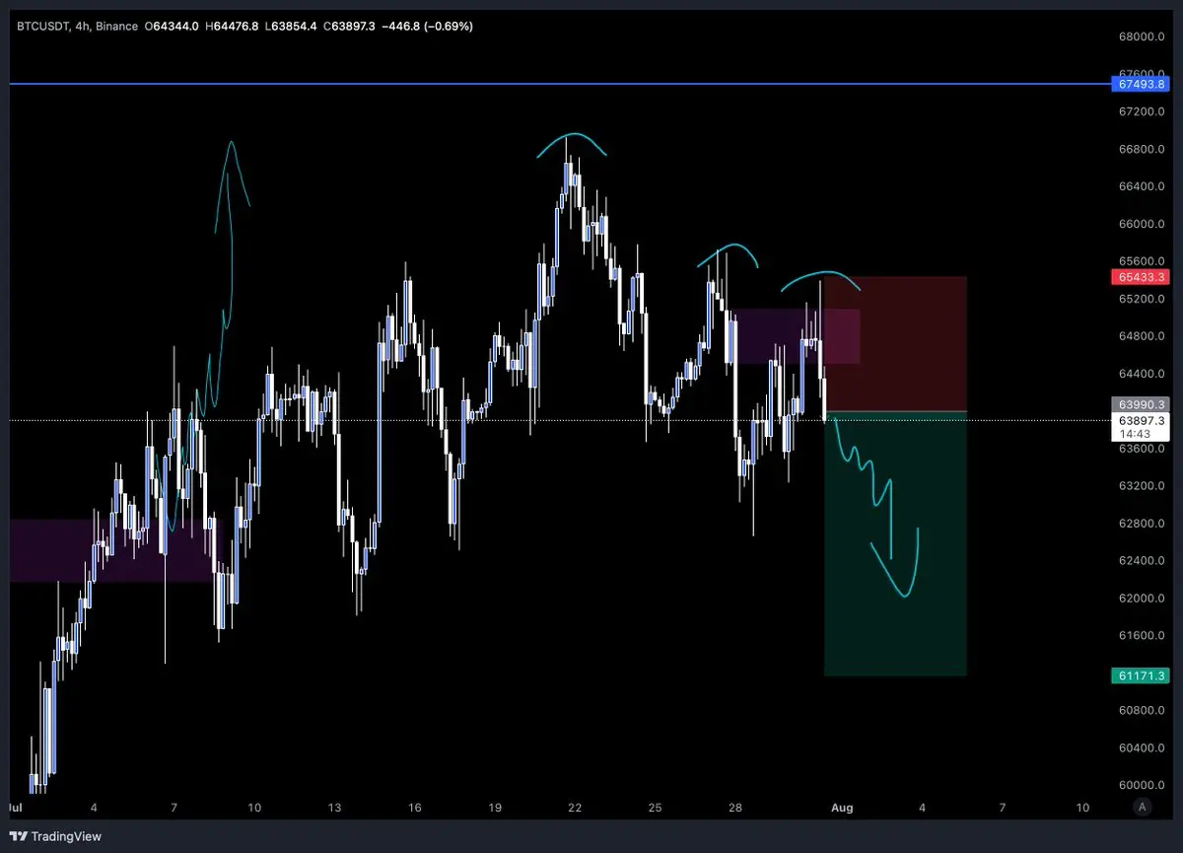Click the BTCUSDT, 4h, Binance symbol title
The width and height of the screenshot is (1183, 853).
coord(77,26)
